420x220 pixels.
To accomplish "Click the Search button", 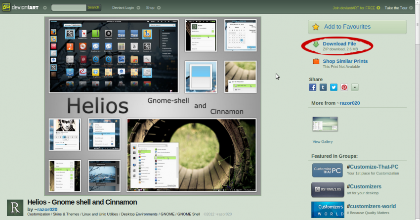I will [x=93, y=7].
